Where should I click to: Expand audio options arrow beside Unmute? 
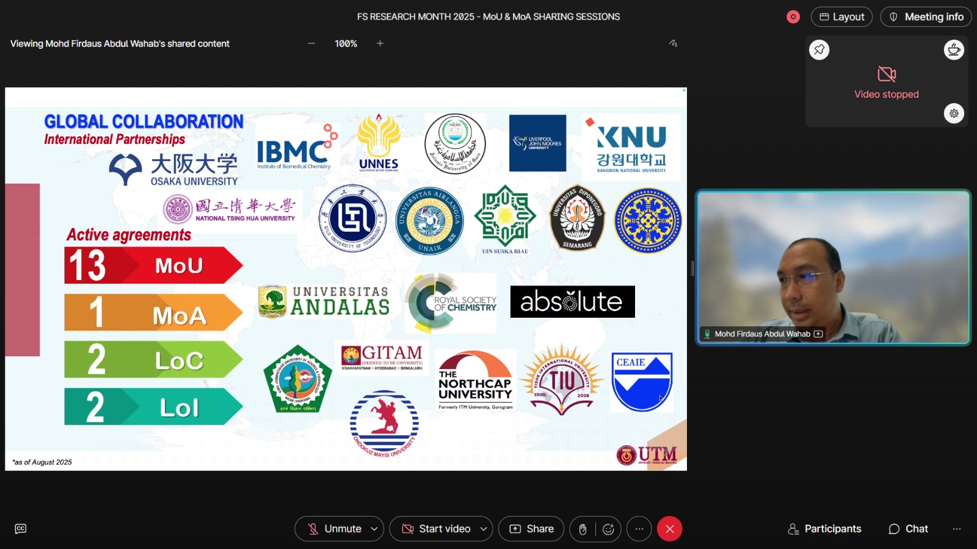click(x=374, y=529)
